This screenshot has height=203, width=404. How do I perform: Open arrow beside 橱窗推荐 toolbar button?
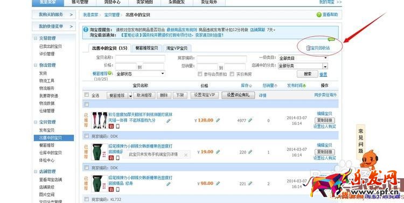pos(130,95)
